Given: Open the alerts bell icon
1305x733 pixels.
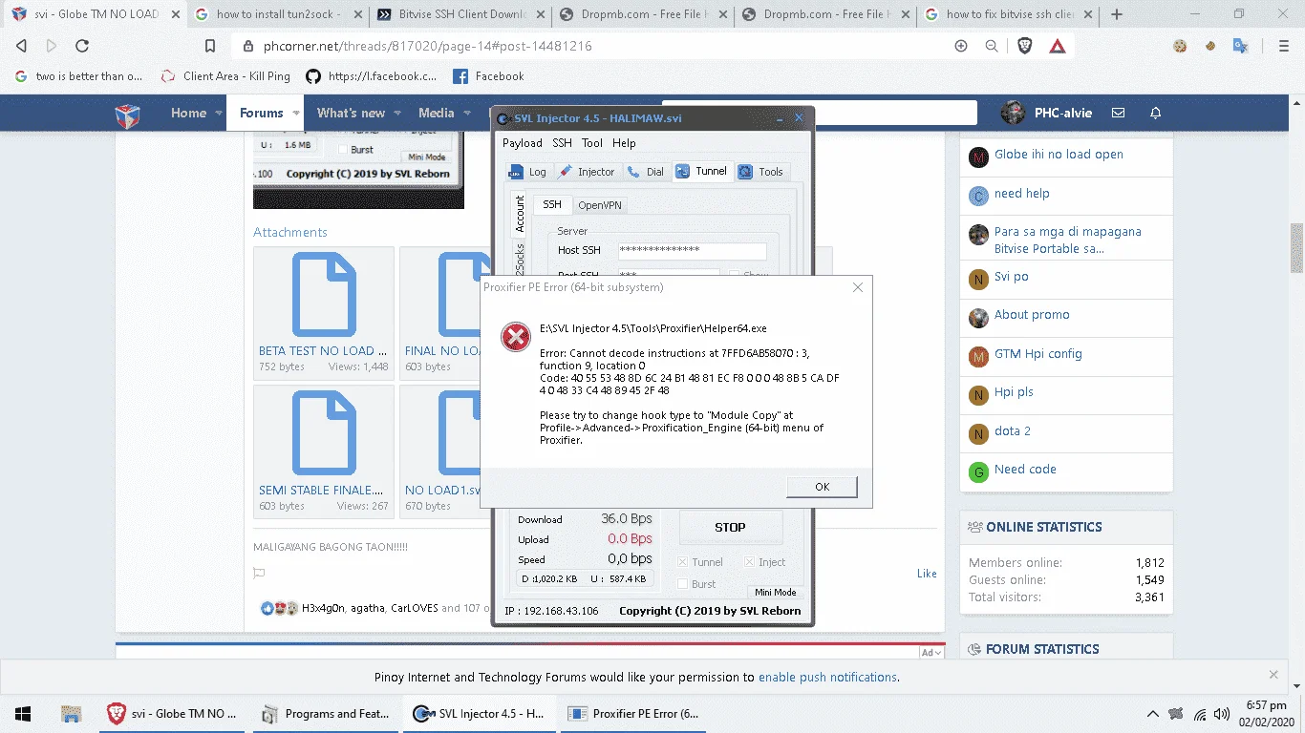Looking at the screenshot, I should pyautogui.click(x=1155, y=113).
